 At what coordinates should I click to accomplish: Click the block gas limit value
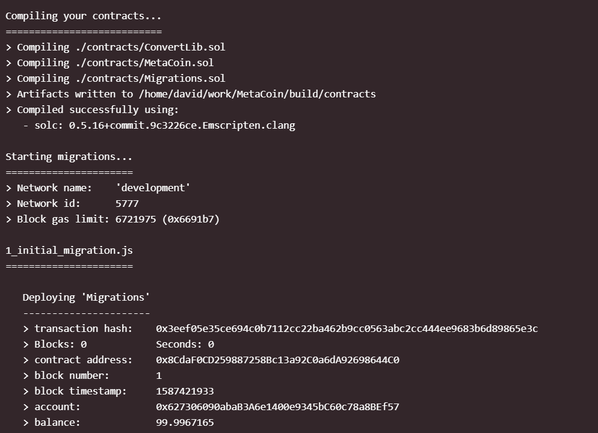[167, 219]
